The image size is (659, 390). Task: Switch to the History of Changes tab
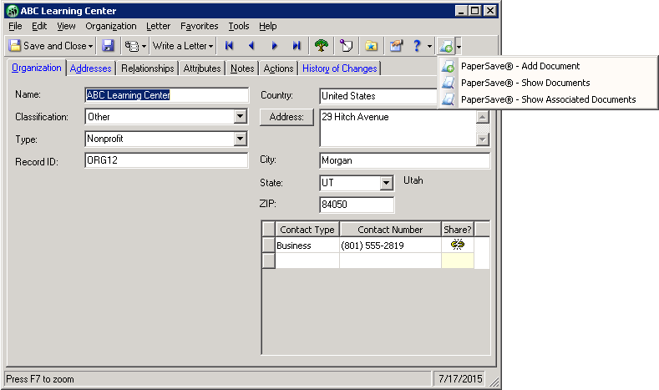(340, 68)
